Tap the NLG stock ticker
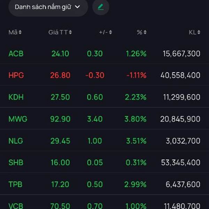Image resolution: width=209 pixels, height=209 pixels. tap(16, 141)
